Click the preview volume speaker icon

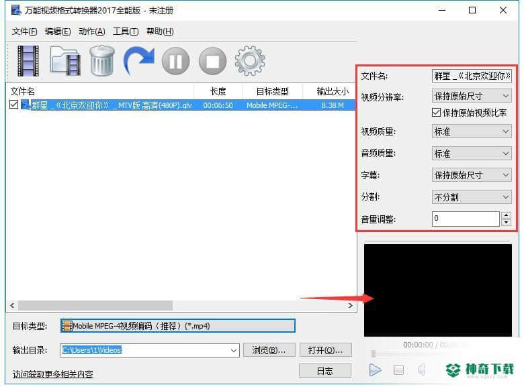tap(422, 370)
